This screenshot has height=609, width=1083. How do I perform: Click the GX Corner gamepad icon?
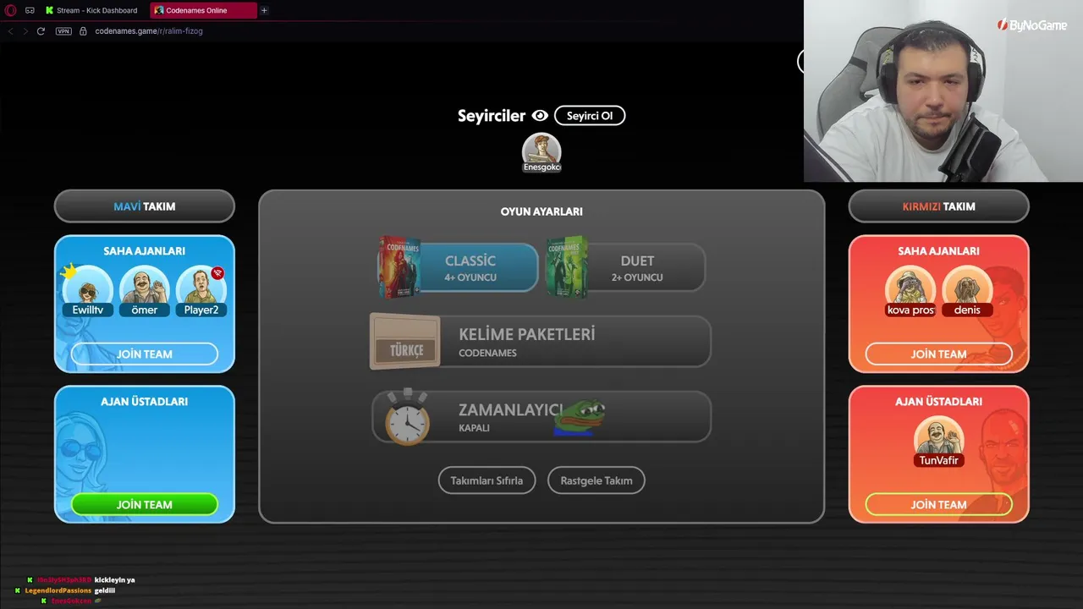pyautogui.click(x=30, y=10)
